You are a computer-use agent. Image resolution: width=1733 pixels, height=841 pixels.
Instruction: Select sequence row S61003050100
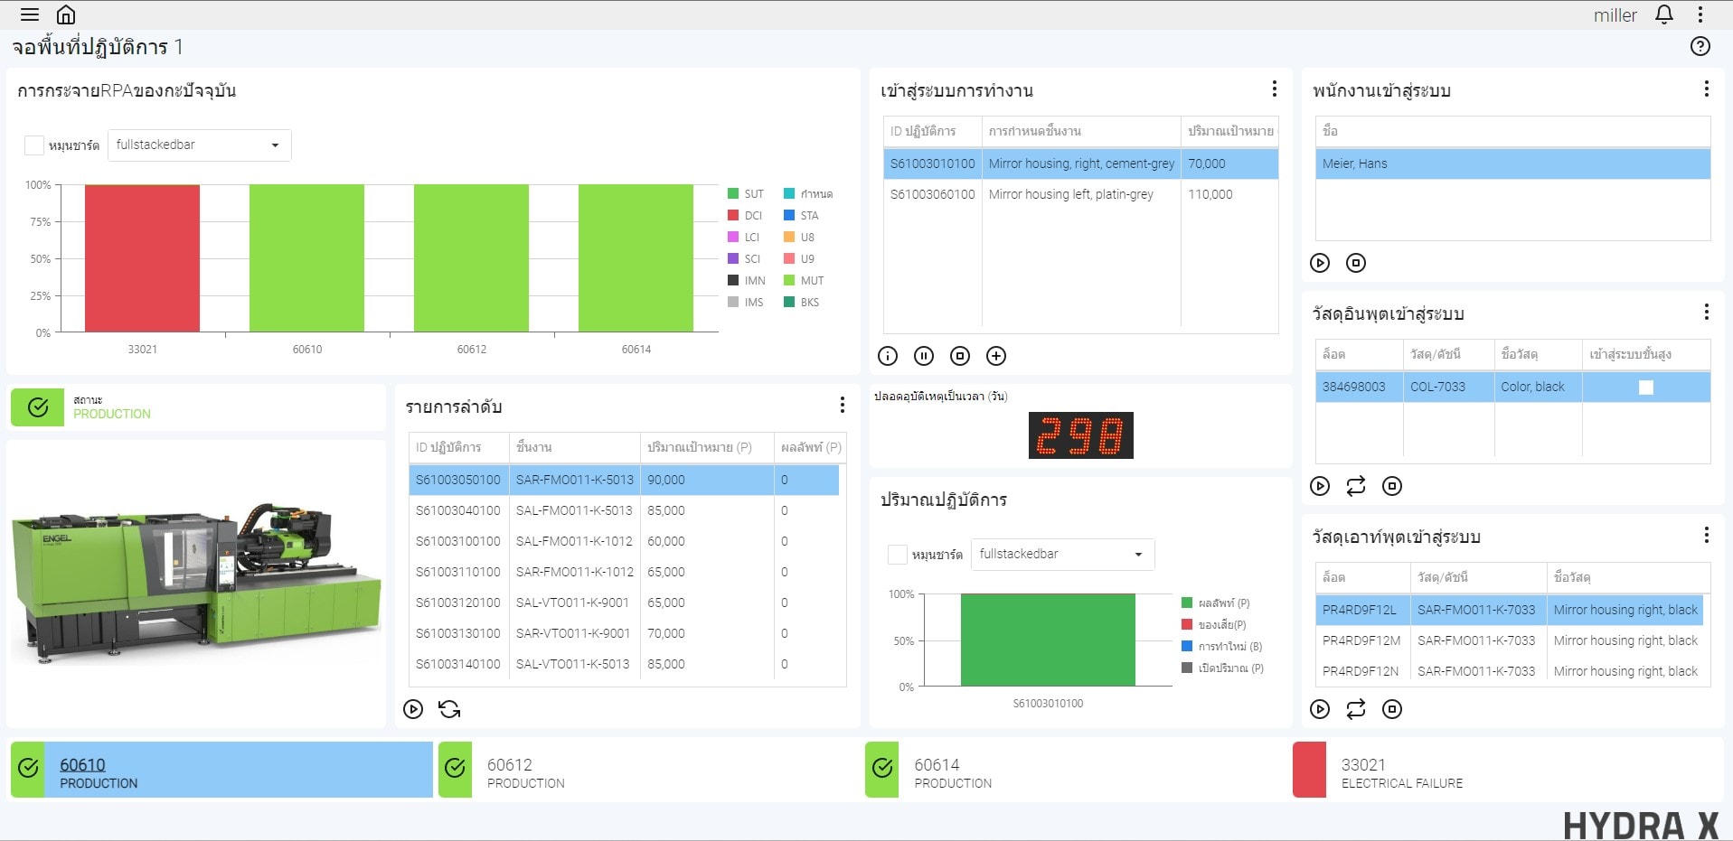tap(624, 480)
